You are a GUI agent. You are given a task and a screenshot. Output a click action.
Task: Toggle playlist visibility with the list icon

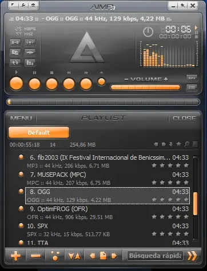click(192, 87)
